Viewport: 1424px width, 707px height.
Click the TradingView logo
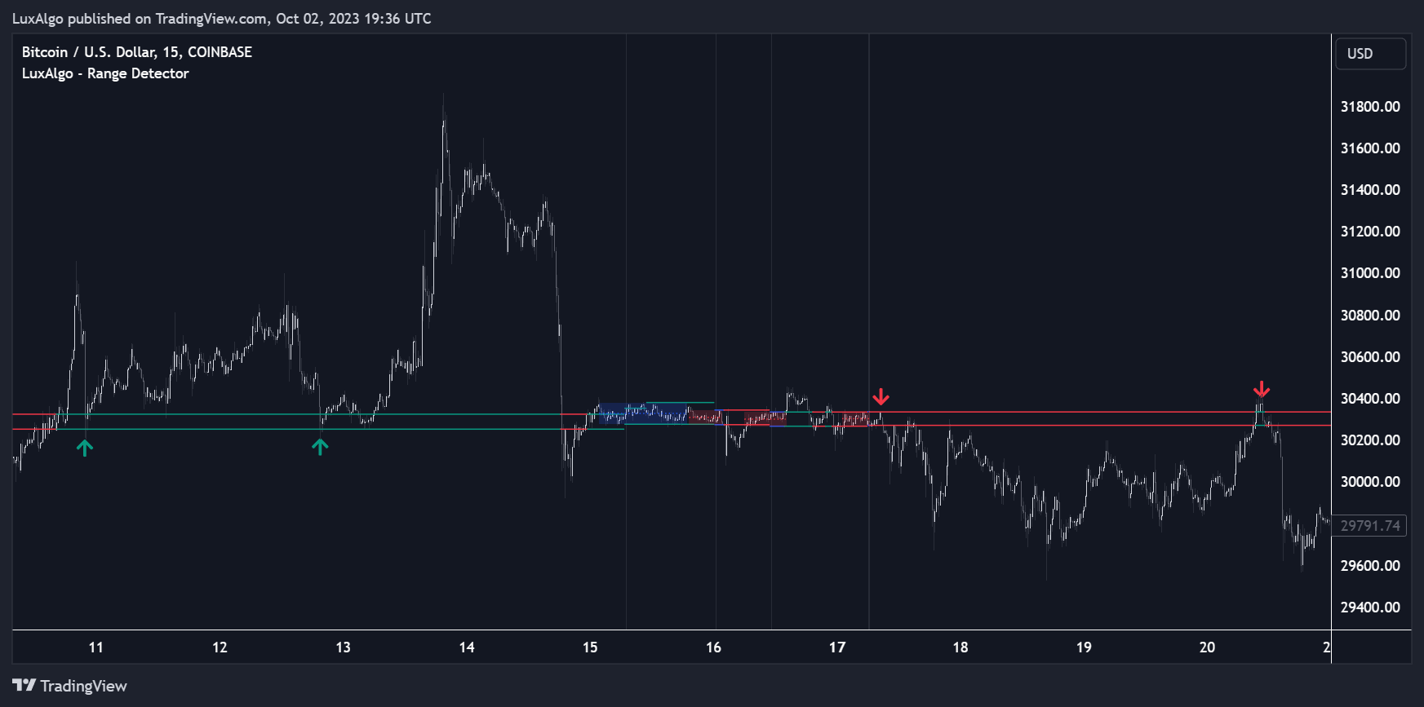(70, 686)
